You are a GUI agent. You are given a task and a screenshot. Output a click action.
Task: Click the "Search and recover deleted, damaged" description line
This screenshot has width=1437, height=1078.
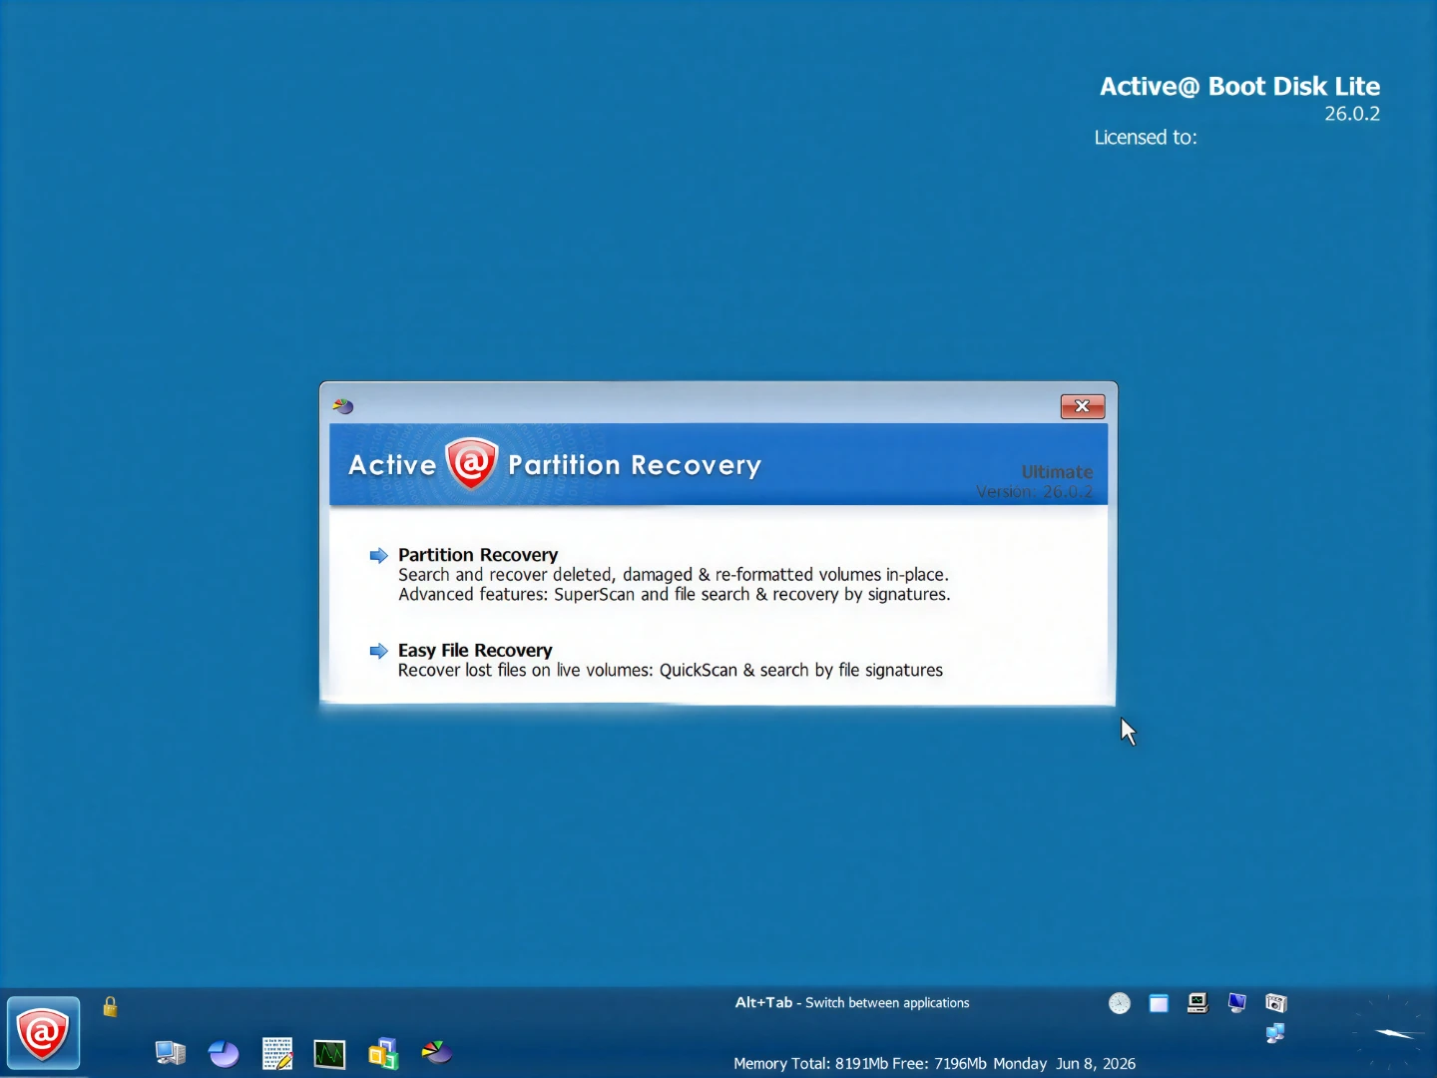pyautogui.click(x=674, y=575)
